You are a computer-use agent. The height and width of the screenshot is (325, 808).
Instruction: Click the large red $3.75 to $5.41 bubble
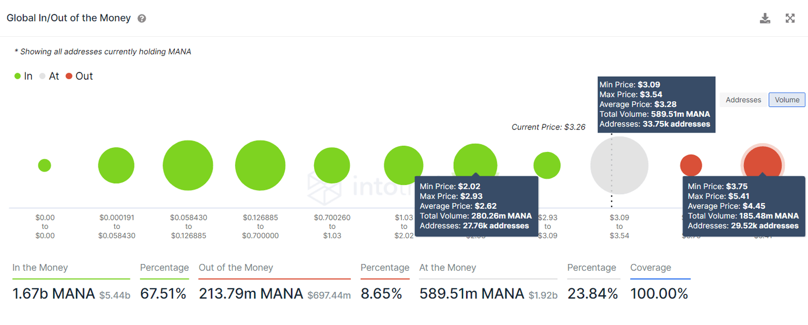click(762, 160)
